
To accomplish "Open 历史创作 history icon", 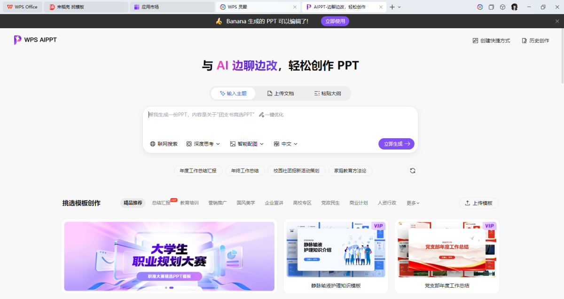I will [525, 40].
